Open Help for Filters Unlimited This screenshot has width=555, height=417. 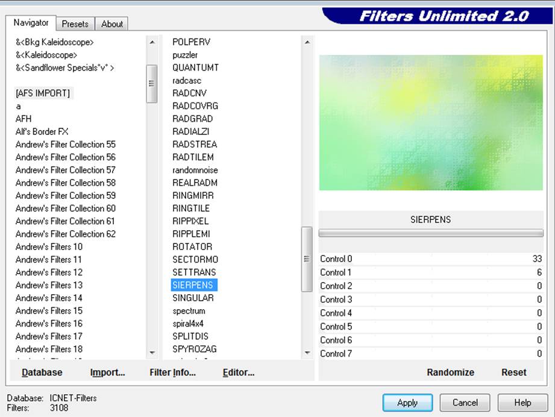click(522, 403)
